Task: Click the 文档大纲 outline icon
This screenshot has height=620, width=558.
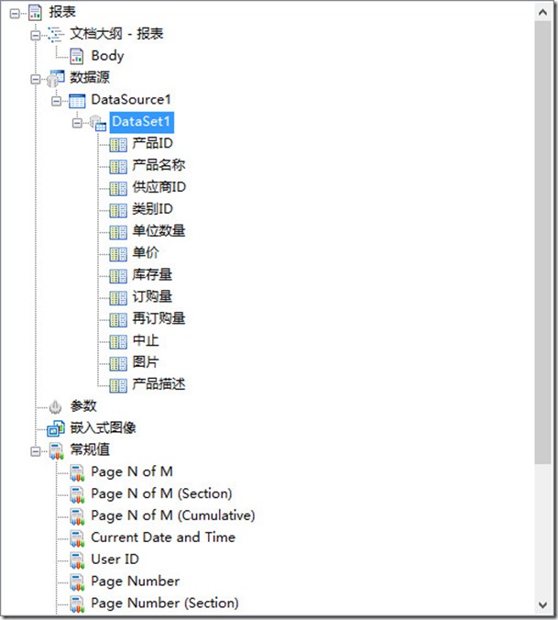Action: (x=56, y=35)
